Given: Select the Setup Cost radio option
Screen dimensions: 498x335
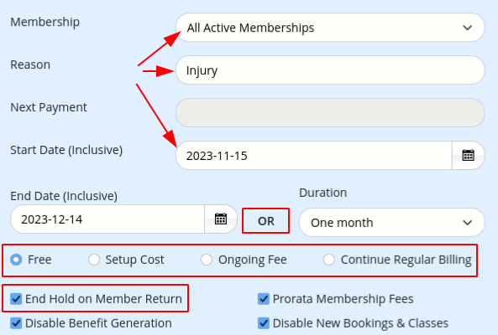Looking at the screenshot, I should [x=94, y=260].
